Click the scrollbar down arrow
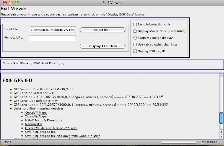224x146 pixels. (221, 136)
